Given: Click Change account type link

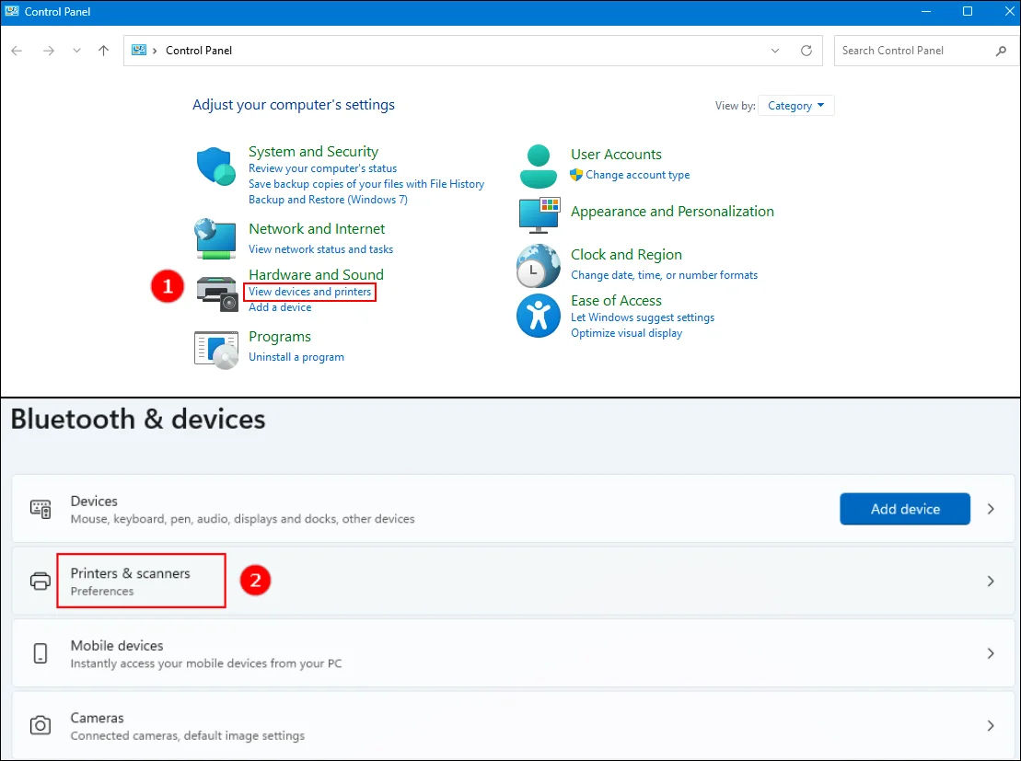Looking at the screenshot, I should [637, 175].
